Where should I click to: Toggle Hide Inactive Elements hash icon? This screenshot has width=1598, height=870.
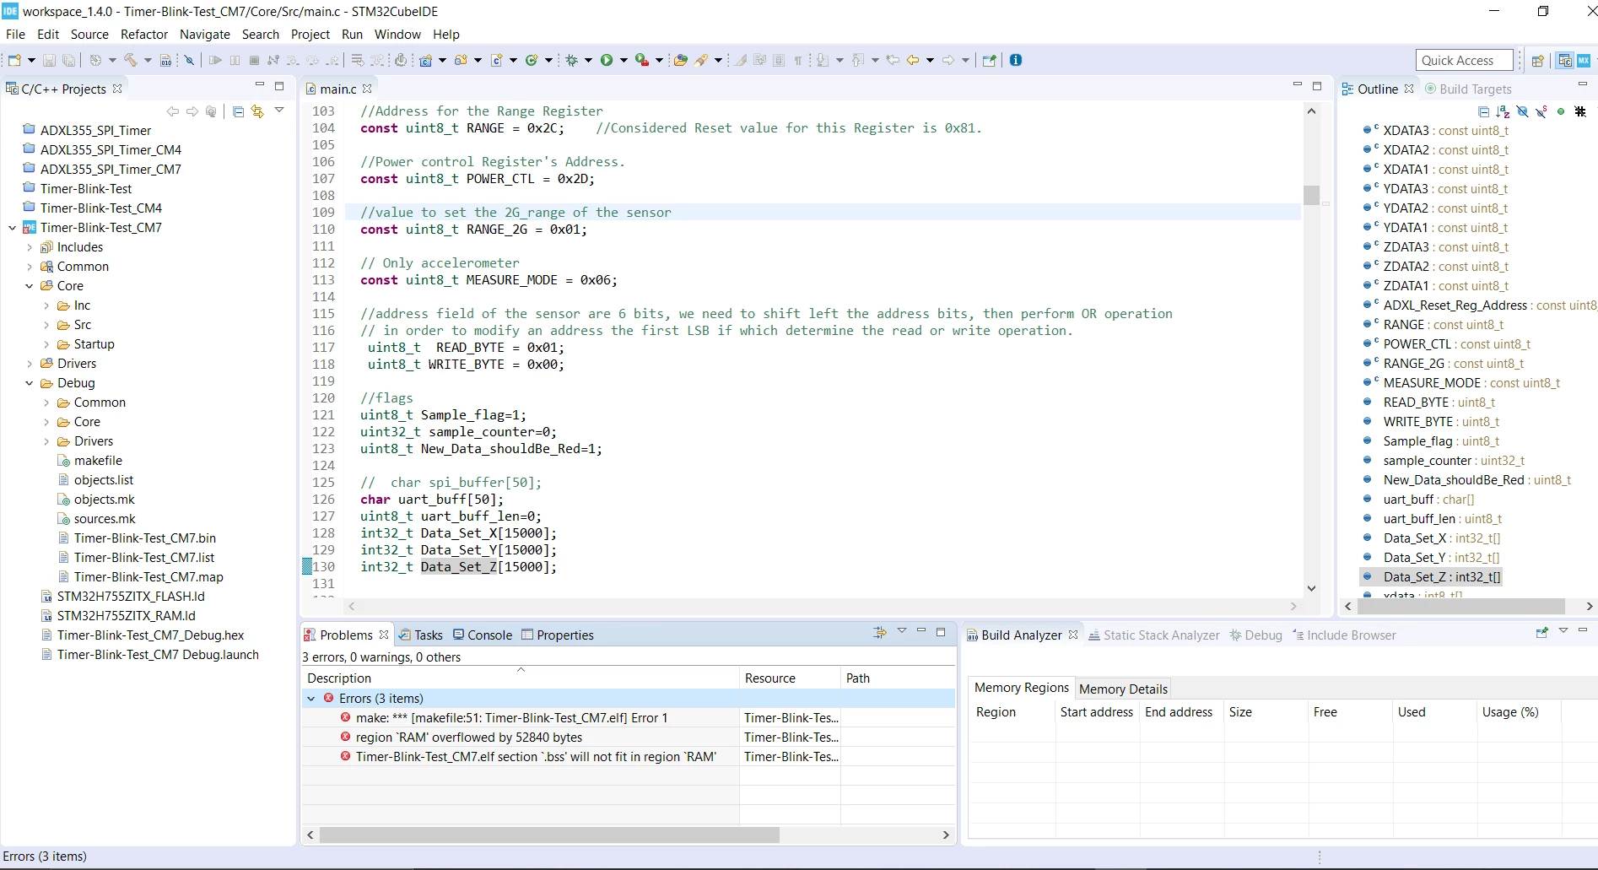pyautogui.click(x=1580, y=111)
